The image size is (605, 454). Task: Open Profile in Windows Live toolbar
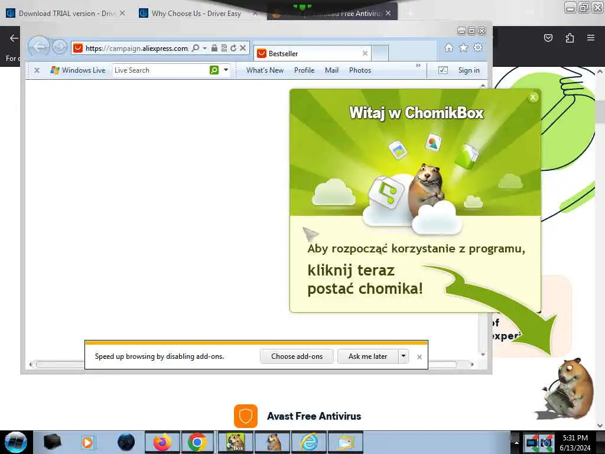coord(304,70)
